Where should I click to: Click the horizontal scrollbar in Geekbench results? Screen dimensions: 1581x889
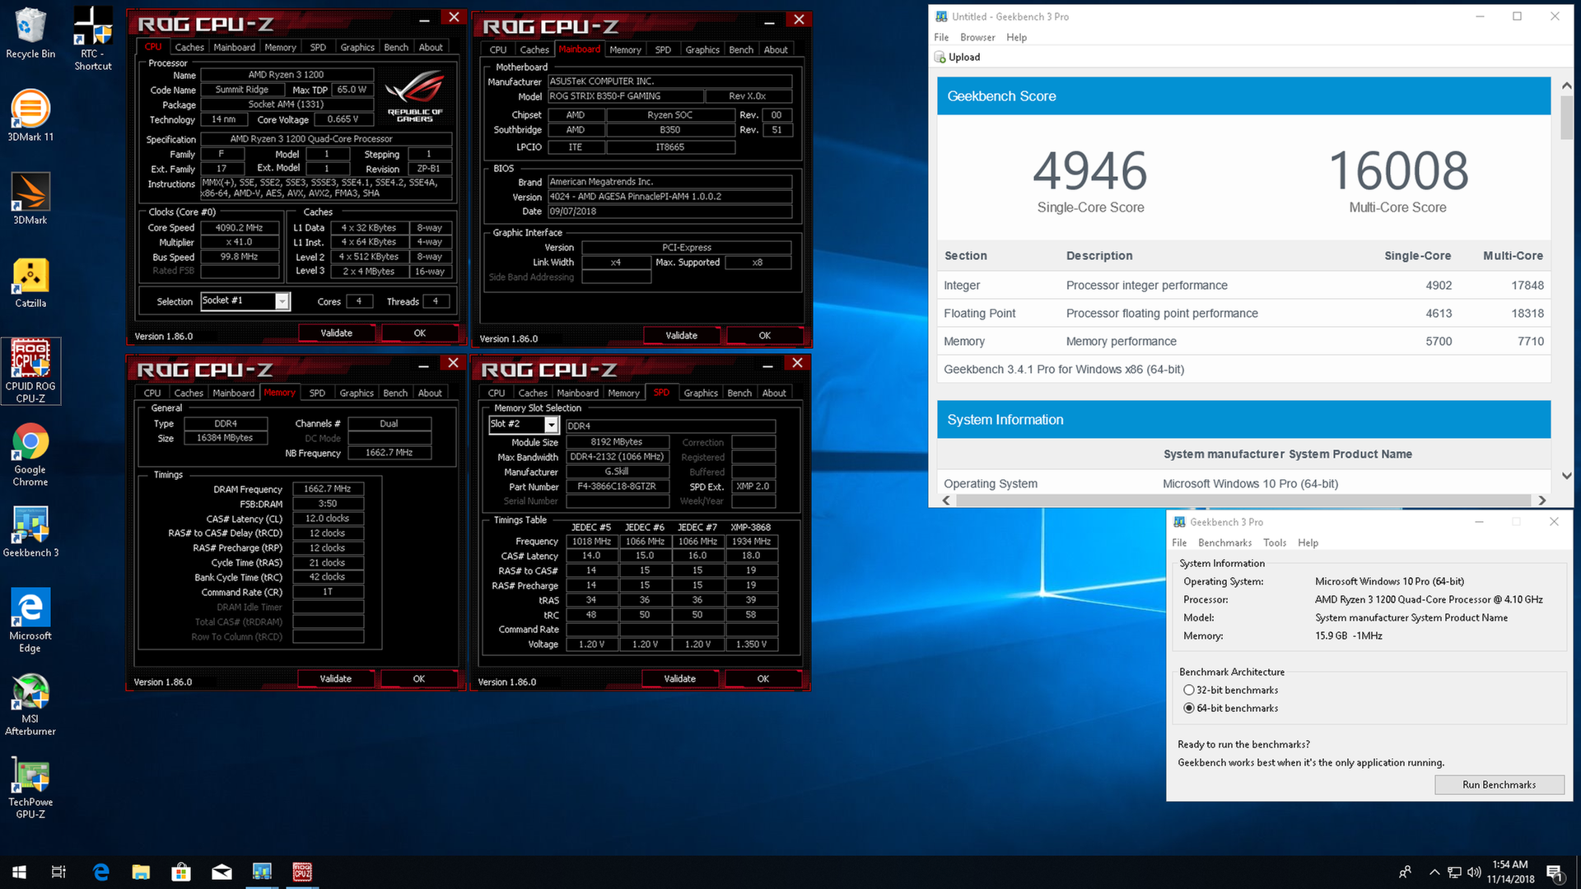[x=1243, y=500]
